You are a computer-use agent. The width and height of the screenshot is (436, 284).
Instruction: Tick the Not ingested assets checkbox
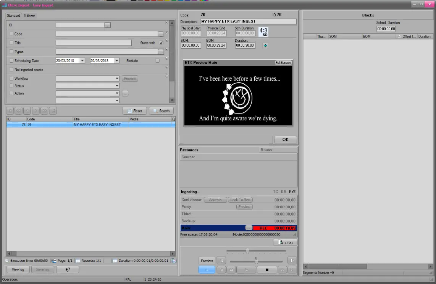pyautogui.click(x=11, y=70)
